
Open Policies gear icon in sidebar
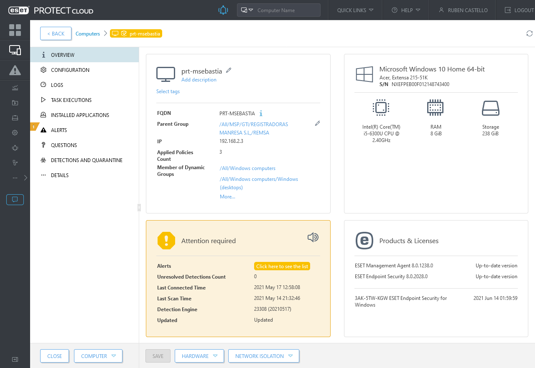(15, 133)
